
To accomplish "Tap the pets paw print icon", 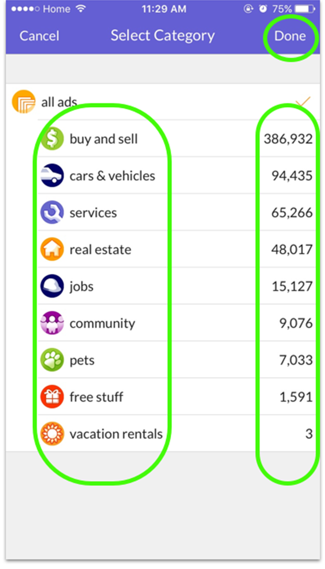I will point(52,360).
